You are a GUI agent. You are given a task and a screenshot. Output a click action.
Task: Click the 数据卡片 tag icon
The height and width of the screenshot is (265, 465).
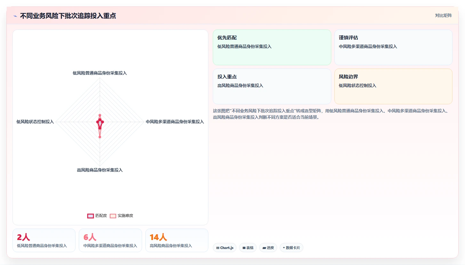tap(284, 248)
